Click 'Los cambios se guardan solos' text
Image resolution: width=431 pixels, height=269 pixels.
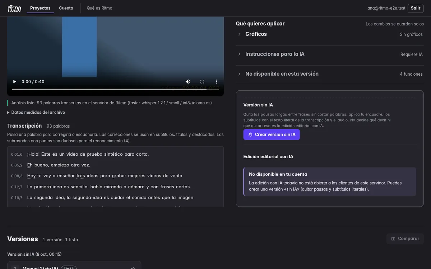tap(395, 24)
